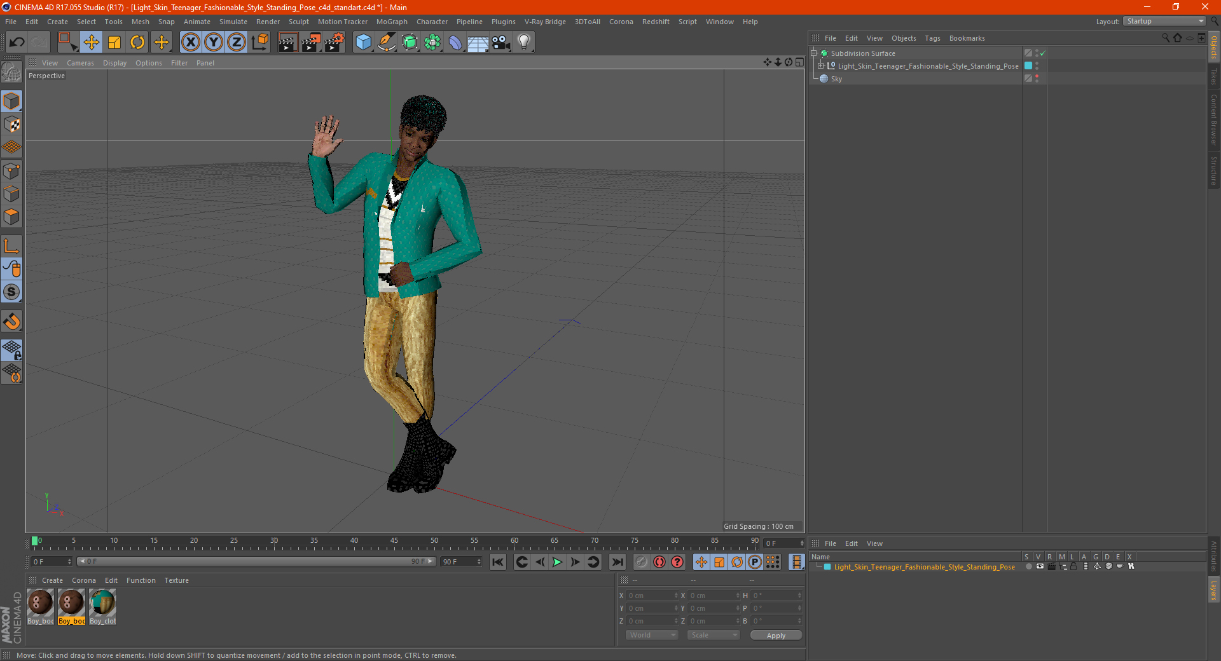Toggle Locked Workplane icon

11,350
